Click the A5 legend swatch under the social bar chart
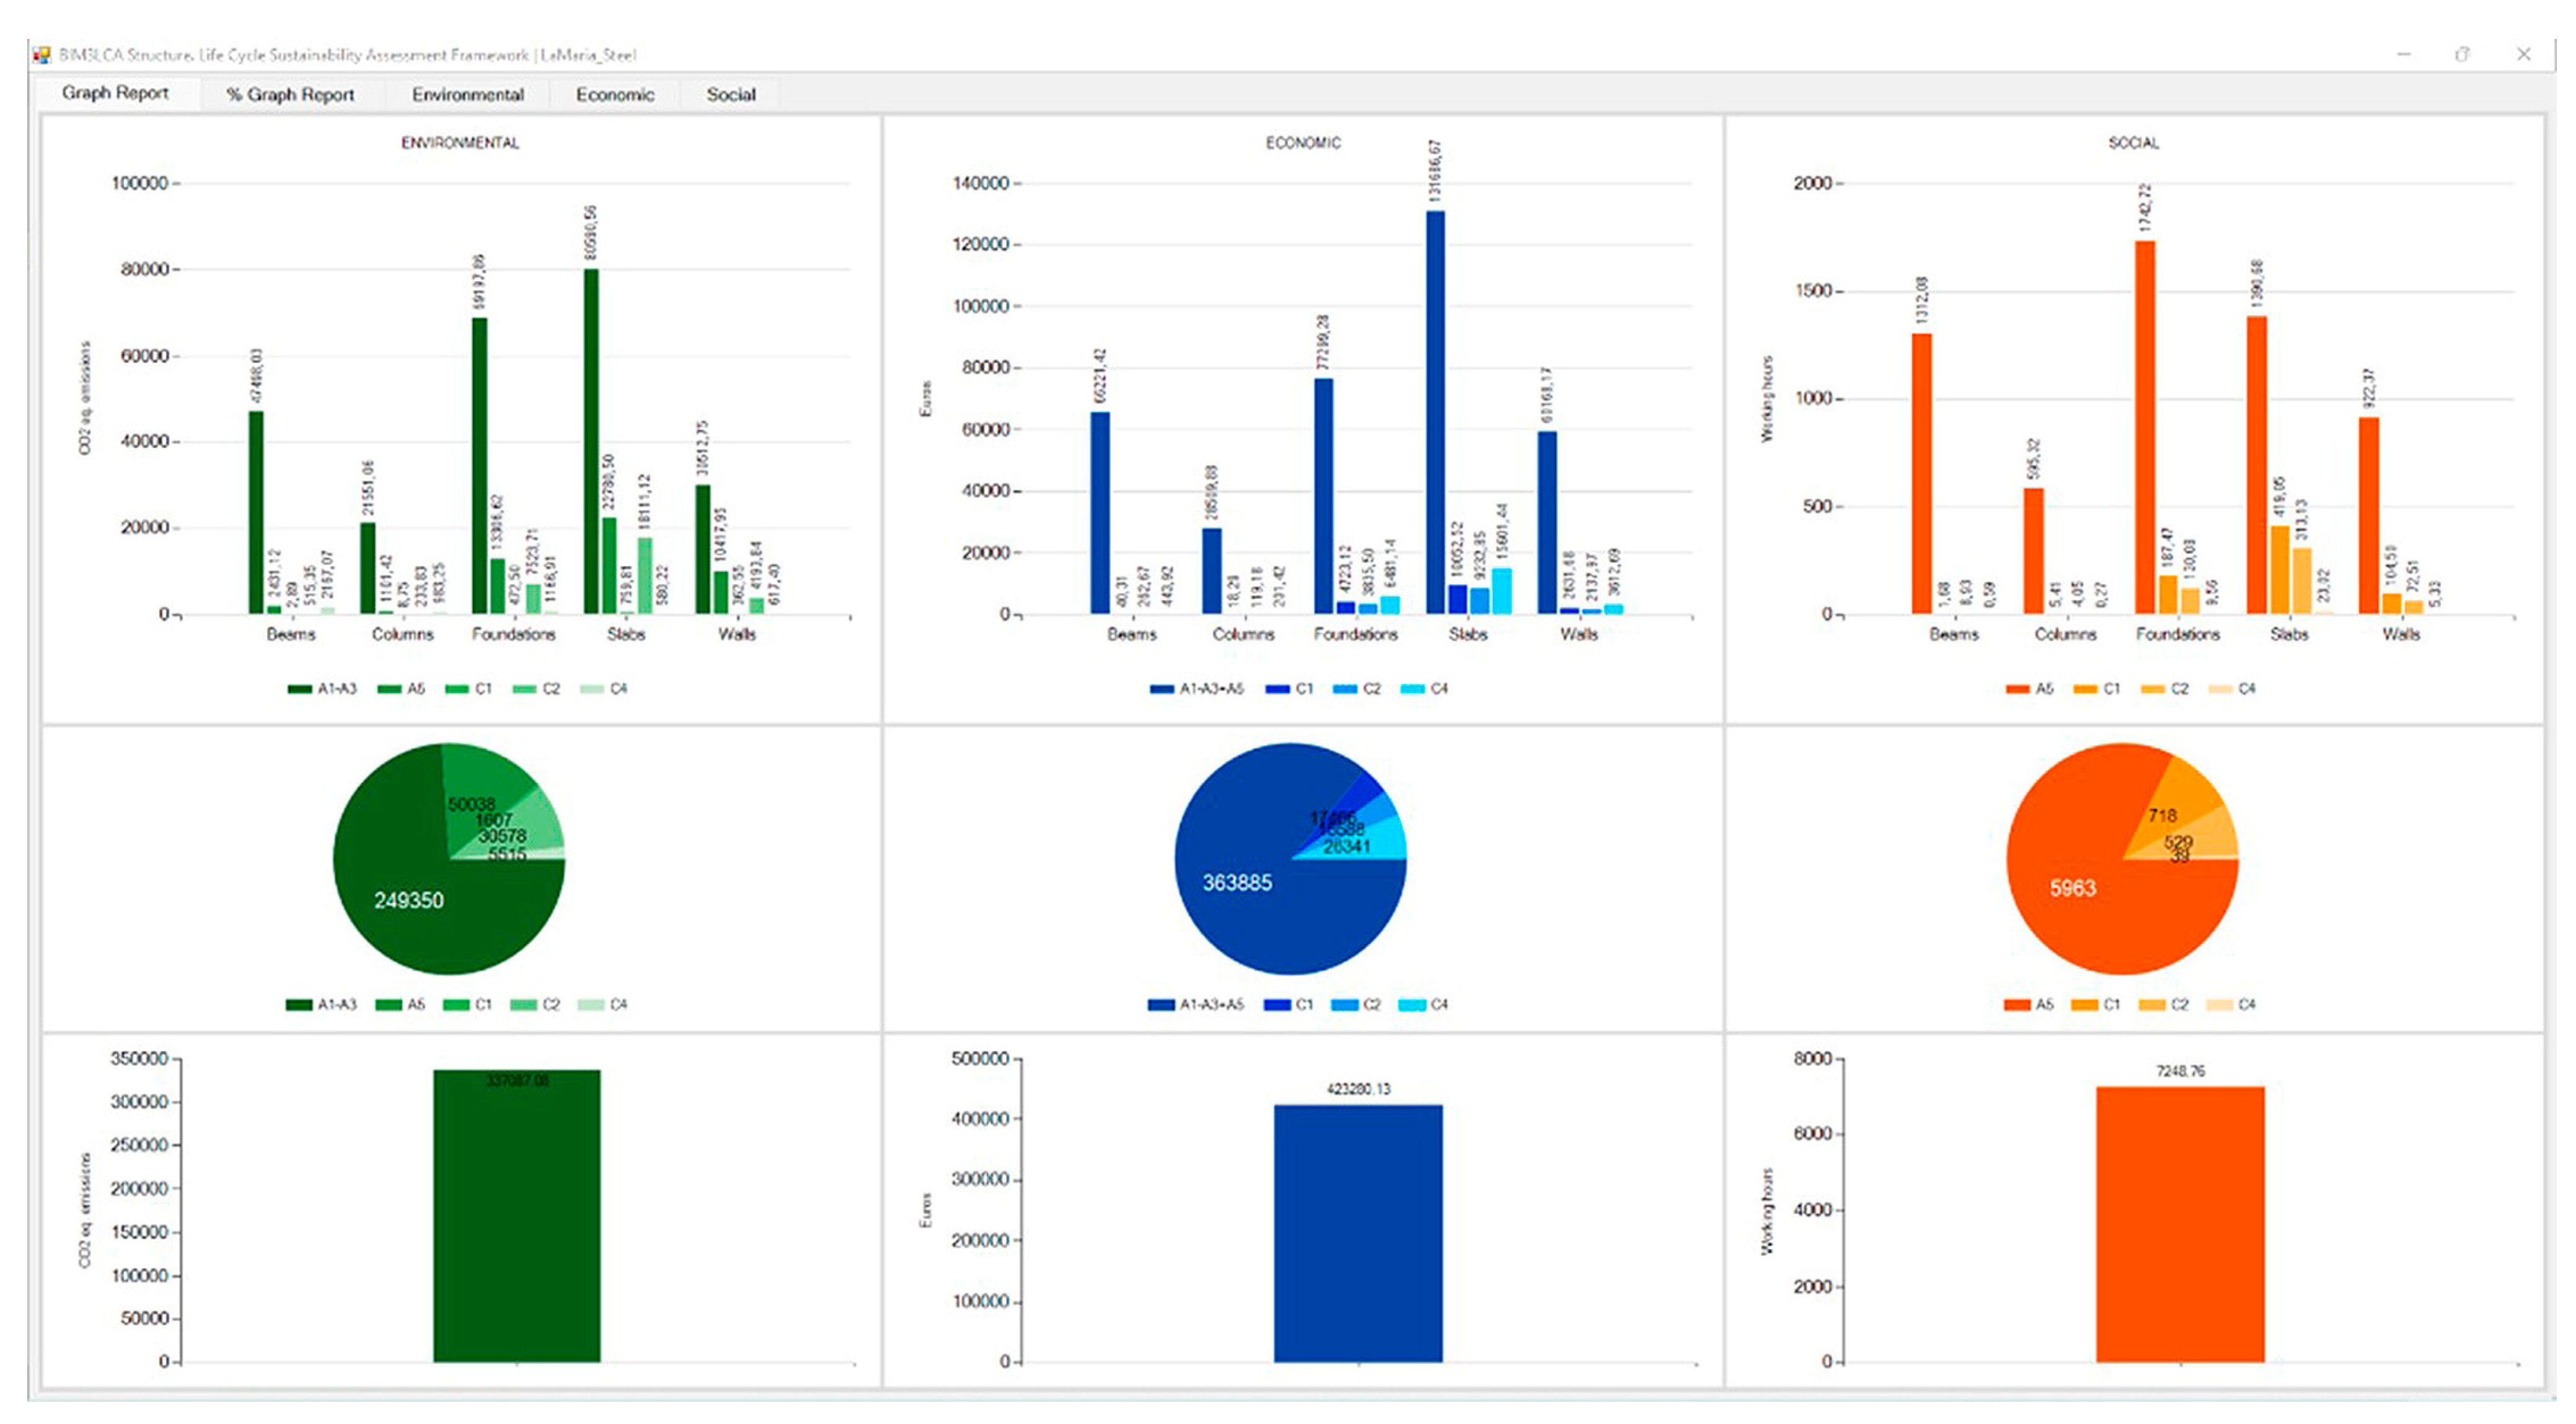This screenshot has width=2576, height=1424. point(2017,689)
